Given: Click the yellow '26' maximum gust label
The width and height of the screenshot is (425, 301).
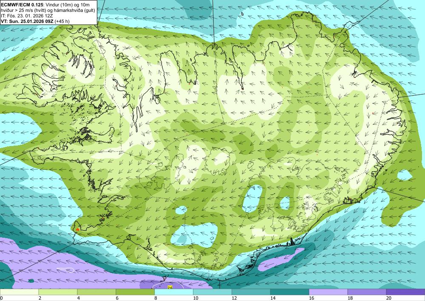Looking at the screenshot, I should (x=170, y=287).
